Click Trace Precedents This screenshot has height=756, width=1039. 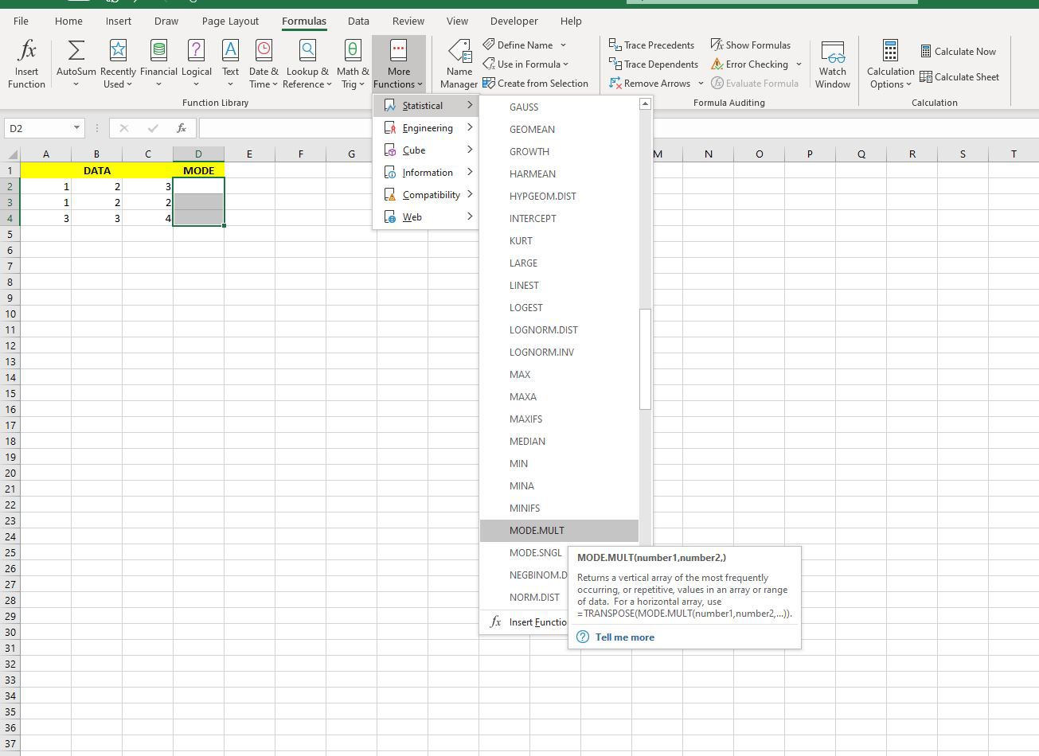651,45
